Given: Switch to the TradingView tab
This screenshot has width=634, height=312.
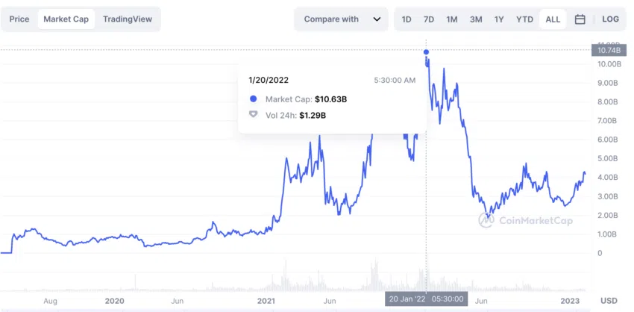Looking at the screenshot, I should (x=128, y=19).
